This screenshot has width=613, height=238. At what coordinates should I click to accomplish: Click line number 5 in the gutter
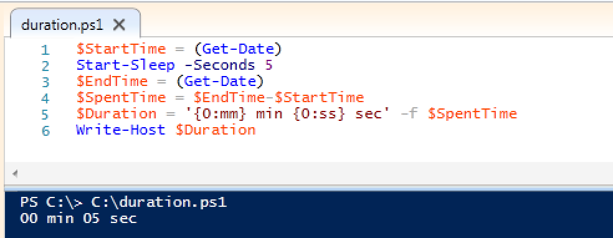[45, 115]
